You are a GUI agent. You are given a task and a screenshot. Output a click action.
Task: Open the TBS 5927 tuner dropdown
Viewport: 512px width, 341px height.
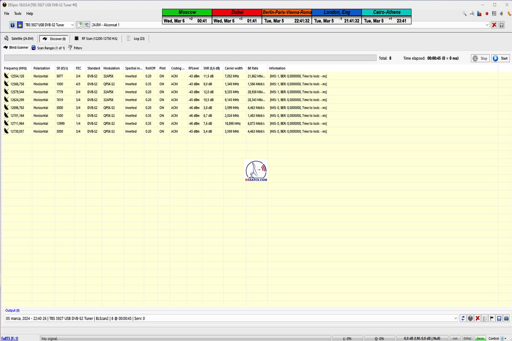coord(72,25)
